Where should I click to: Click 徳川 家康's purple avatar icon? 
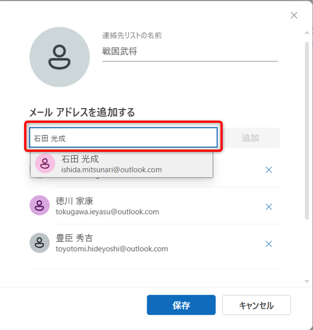click(39, 205)
